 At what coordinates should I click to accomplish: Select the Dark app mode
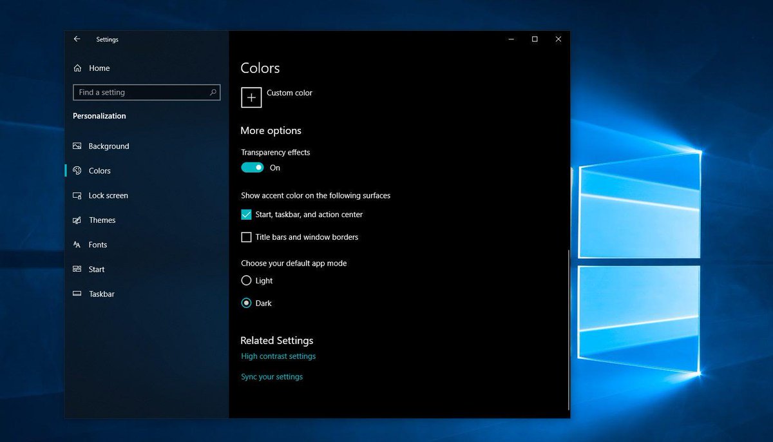[246, 303]
